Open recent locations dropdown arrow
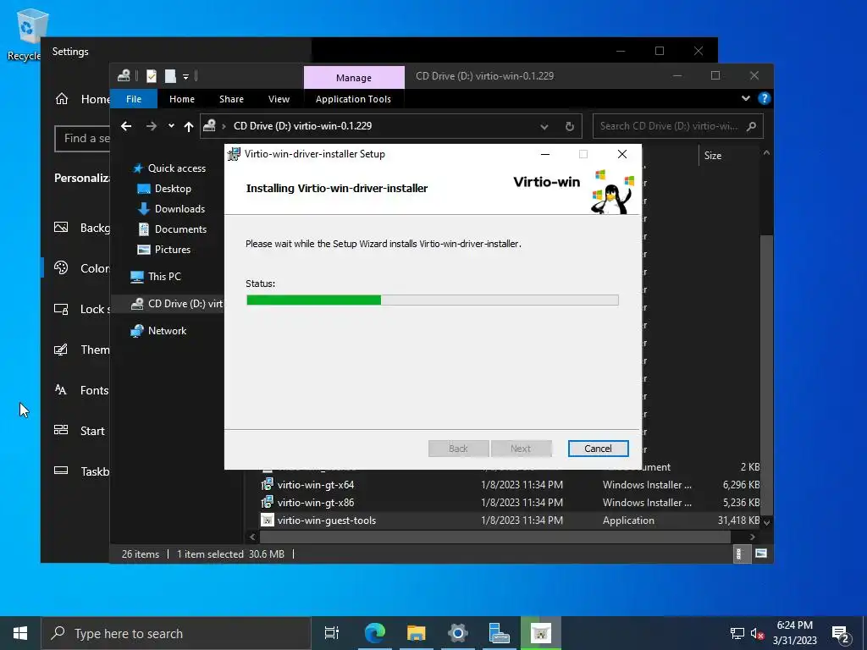 coord(171,126)
